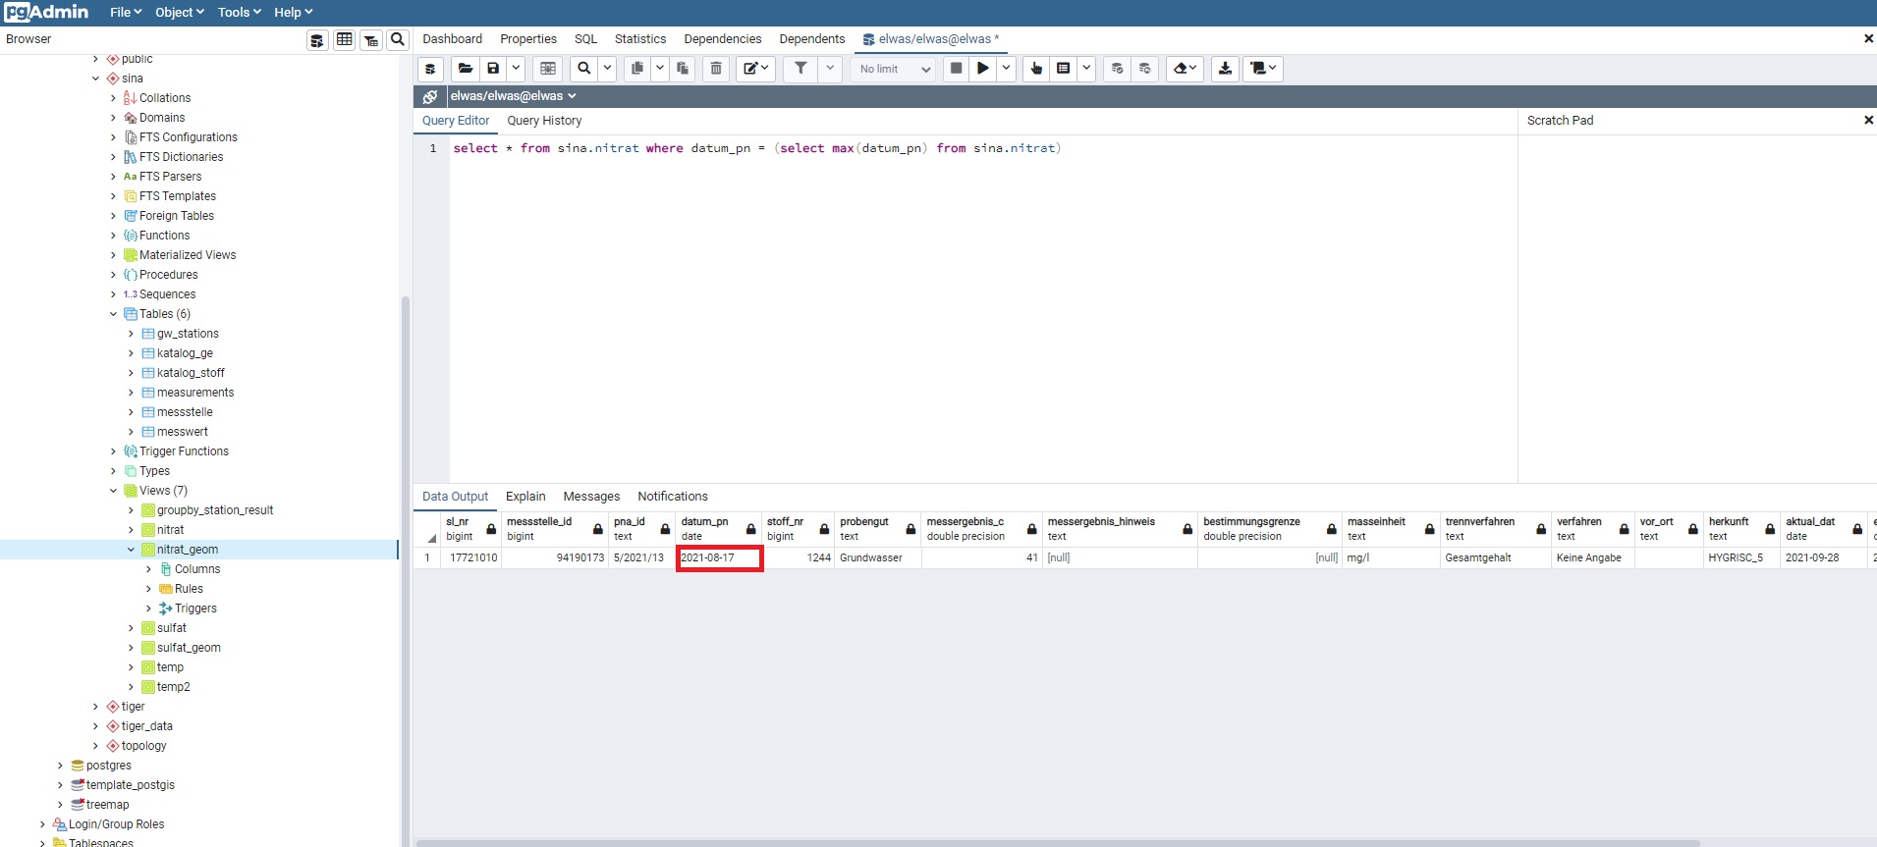Image resolution: width=1877 pixels, height=847 pixels.
Task: Click the Filter funnel icon
Action: click(x=800, y=69)
